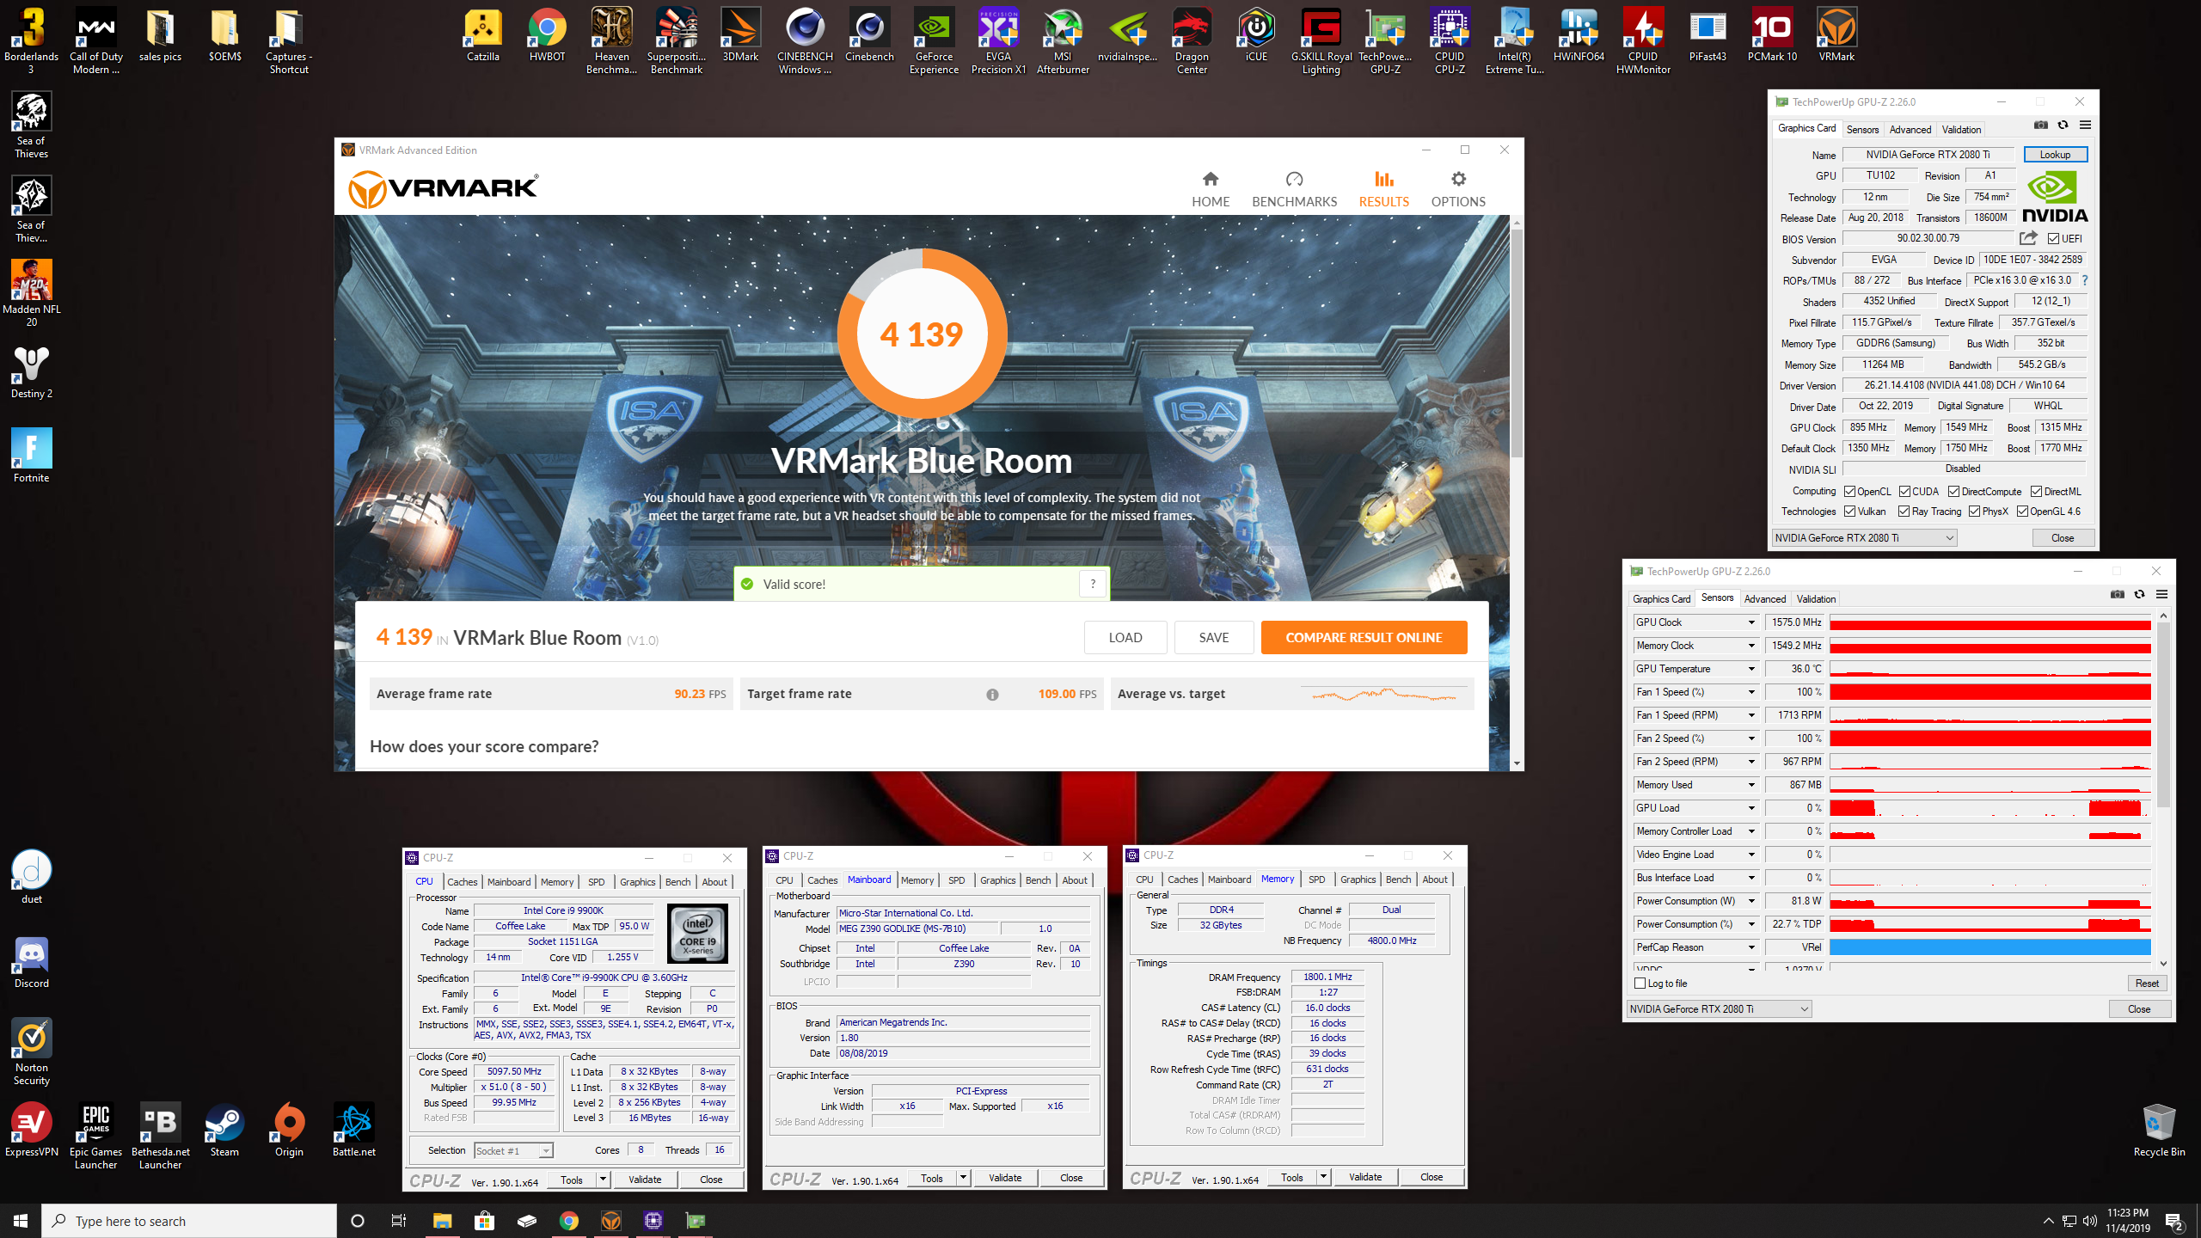Toggle CUDA checkbox in GPU-Z

[1904, 492]
